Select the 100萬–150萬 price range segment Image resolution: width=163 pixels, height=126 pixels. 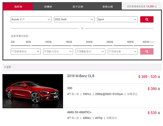pyautogui.click(x=62, y=46)
